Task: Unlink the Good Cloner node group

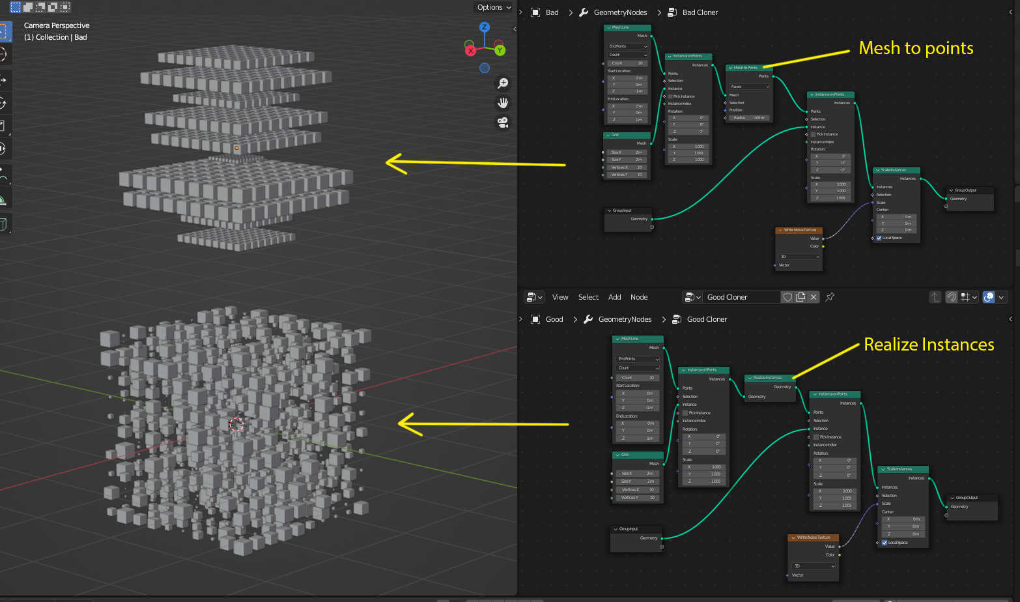Action: point(814,297)
